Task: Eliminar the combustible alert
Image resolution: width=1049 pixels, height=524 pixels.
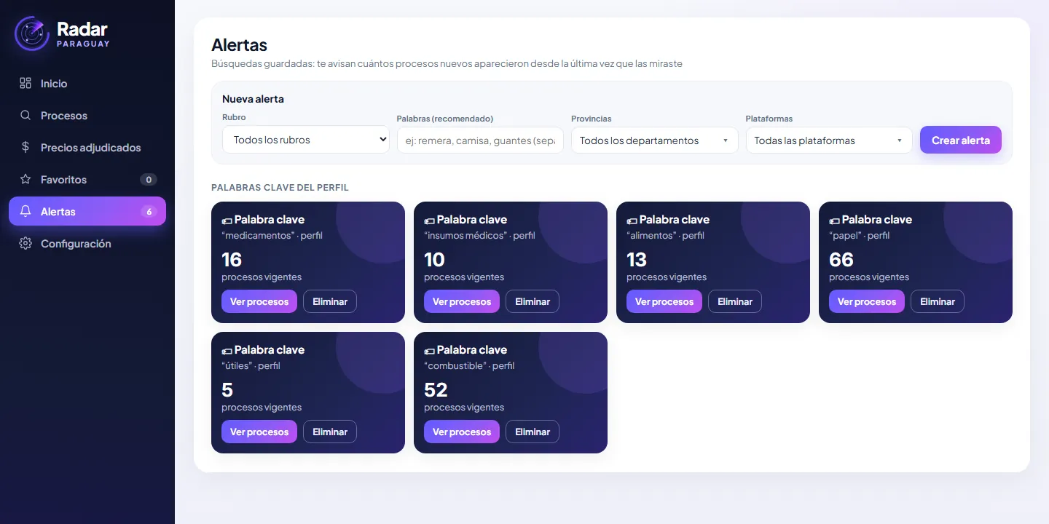Action: point(533,432)
